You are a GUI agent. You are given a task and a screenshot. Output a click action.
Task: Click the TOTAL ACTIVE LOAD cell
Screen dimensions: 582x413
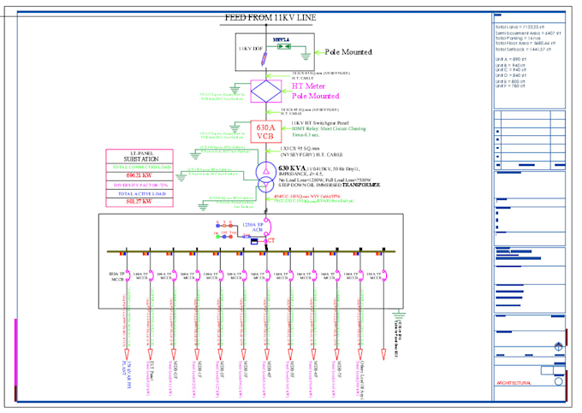pos(140,193)
